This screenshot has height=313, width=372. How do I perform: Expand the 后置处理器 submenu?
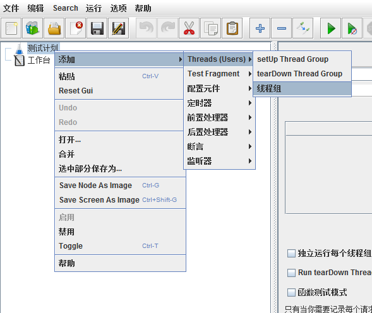[219, 132]
